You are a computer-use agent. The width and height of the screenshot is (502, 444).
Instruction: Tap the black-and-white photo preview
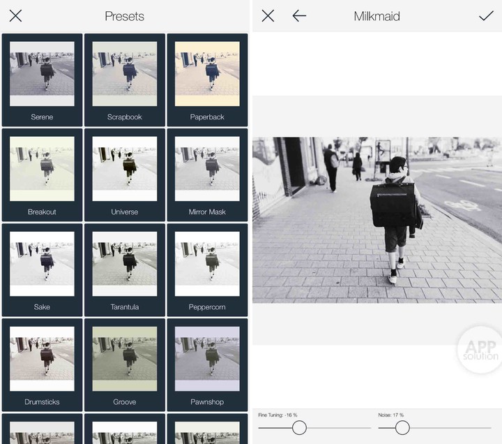pyautogui.click(x=376, y=220)
